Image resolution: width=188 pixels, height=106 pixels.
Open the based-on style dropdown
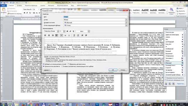point(126,22)
